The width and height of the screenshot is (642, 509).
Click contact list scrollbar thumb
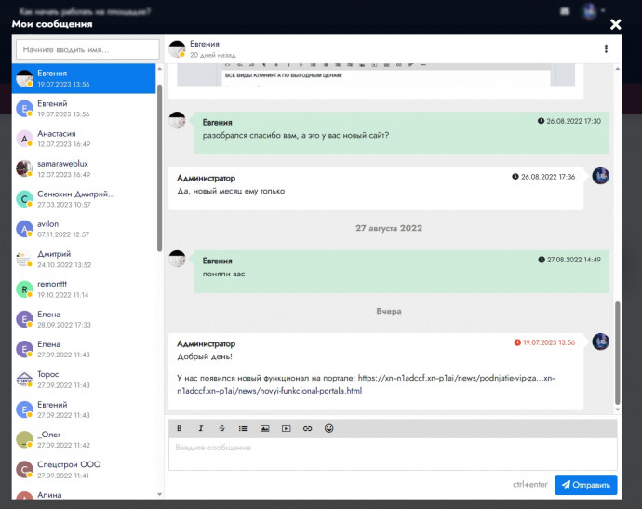point(160,167)
